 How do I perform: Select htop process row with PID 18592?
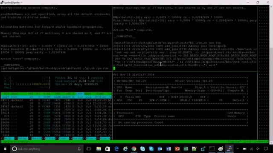[56, 126]
